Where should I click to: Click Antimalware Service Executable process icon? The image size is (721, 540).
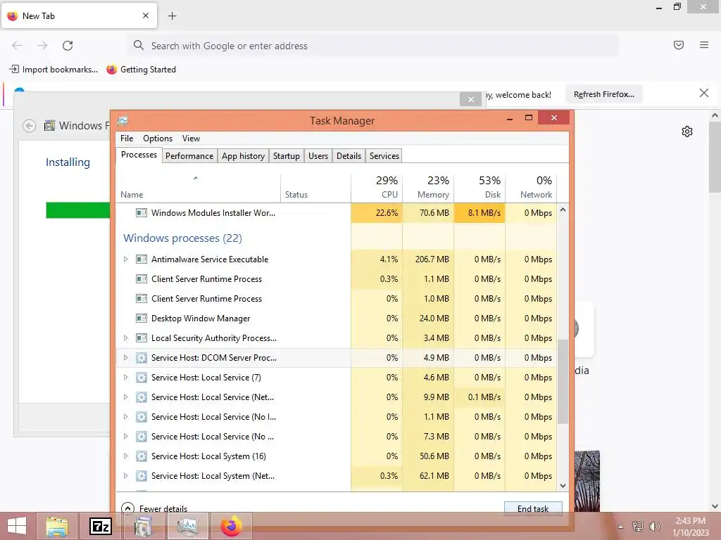tap(142, 259)
